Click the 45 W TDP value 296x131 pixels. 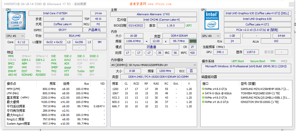tap(98, 19)
